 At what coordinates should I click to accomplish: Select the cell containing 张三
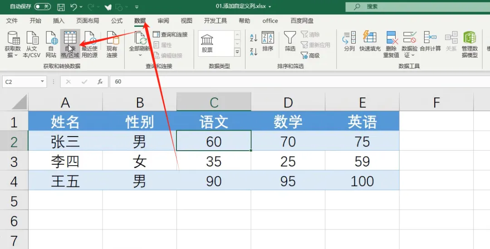pos(65,142)
